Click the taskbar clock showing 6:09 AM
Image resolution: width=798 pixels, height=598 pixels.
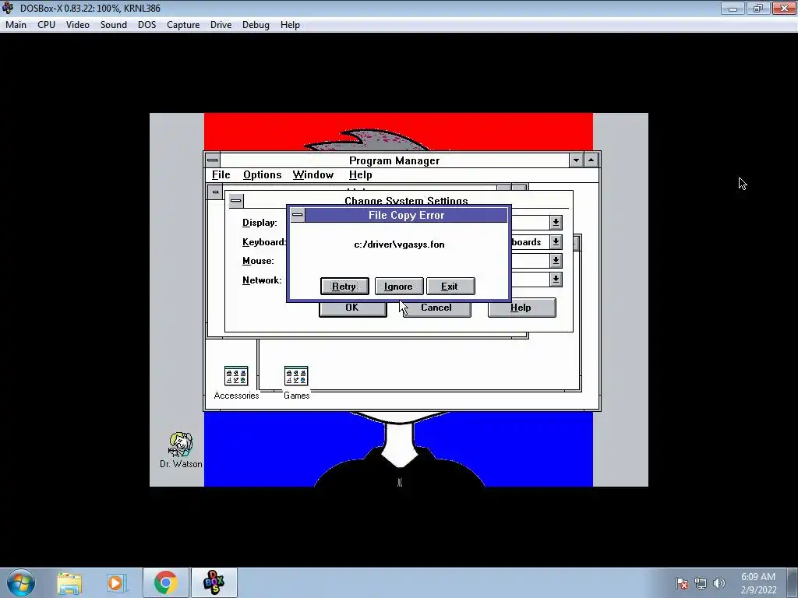(758, 583)
